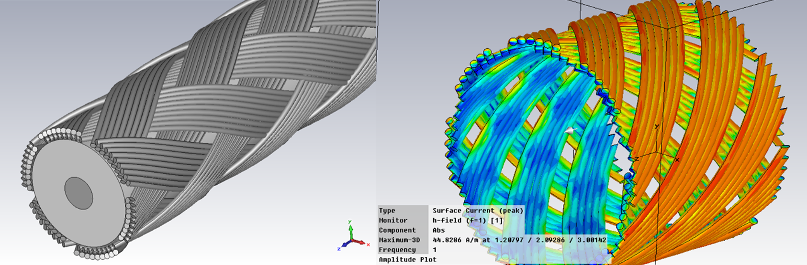Select the dark inner conductor on the cable end
This screenshot has width=807, height=265.
click(78, 193)
